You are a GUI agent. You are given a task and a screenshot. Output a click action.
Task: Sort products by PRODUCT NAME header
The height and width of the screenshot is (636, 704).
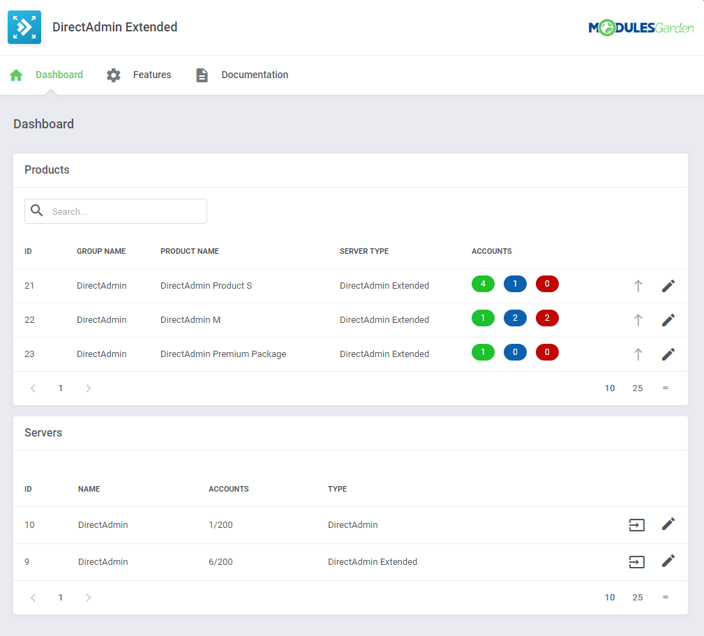(x=190, y=251)
